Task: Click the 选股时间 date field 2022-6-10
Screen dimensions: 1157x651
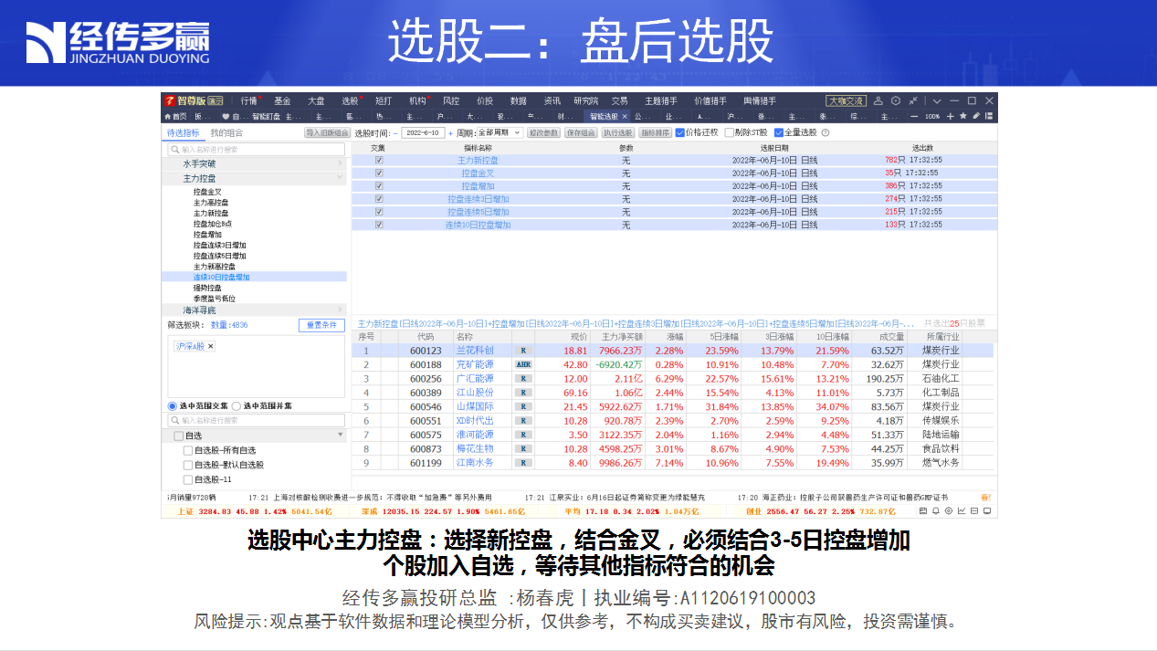Action: click(x=423, y=132)
